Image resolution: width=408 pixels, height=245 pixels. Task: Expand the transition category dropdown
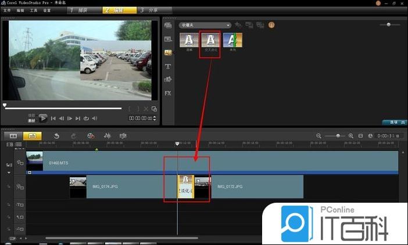click(228, 25)
